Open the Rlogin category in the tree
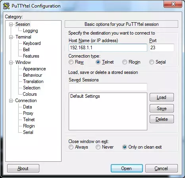The width and height of the screenshot is (185, 178). pyautogui.click(x=29, y=126)
